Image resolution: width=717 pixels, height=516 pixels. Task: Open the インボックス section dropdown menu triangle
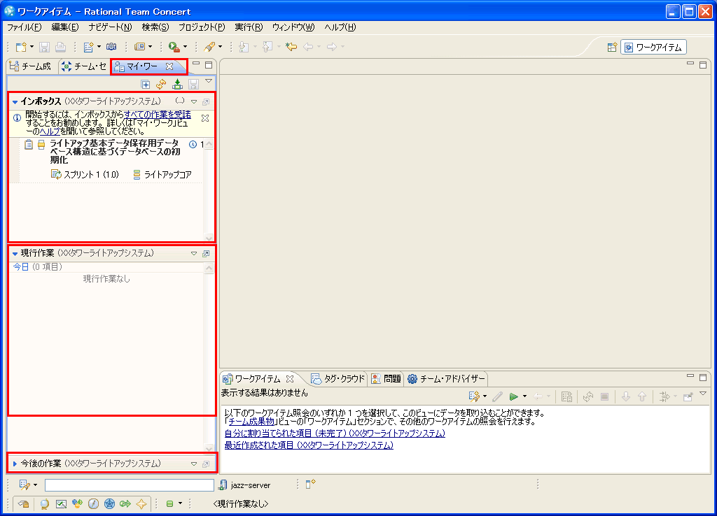194,102
